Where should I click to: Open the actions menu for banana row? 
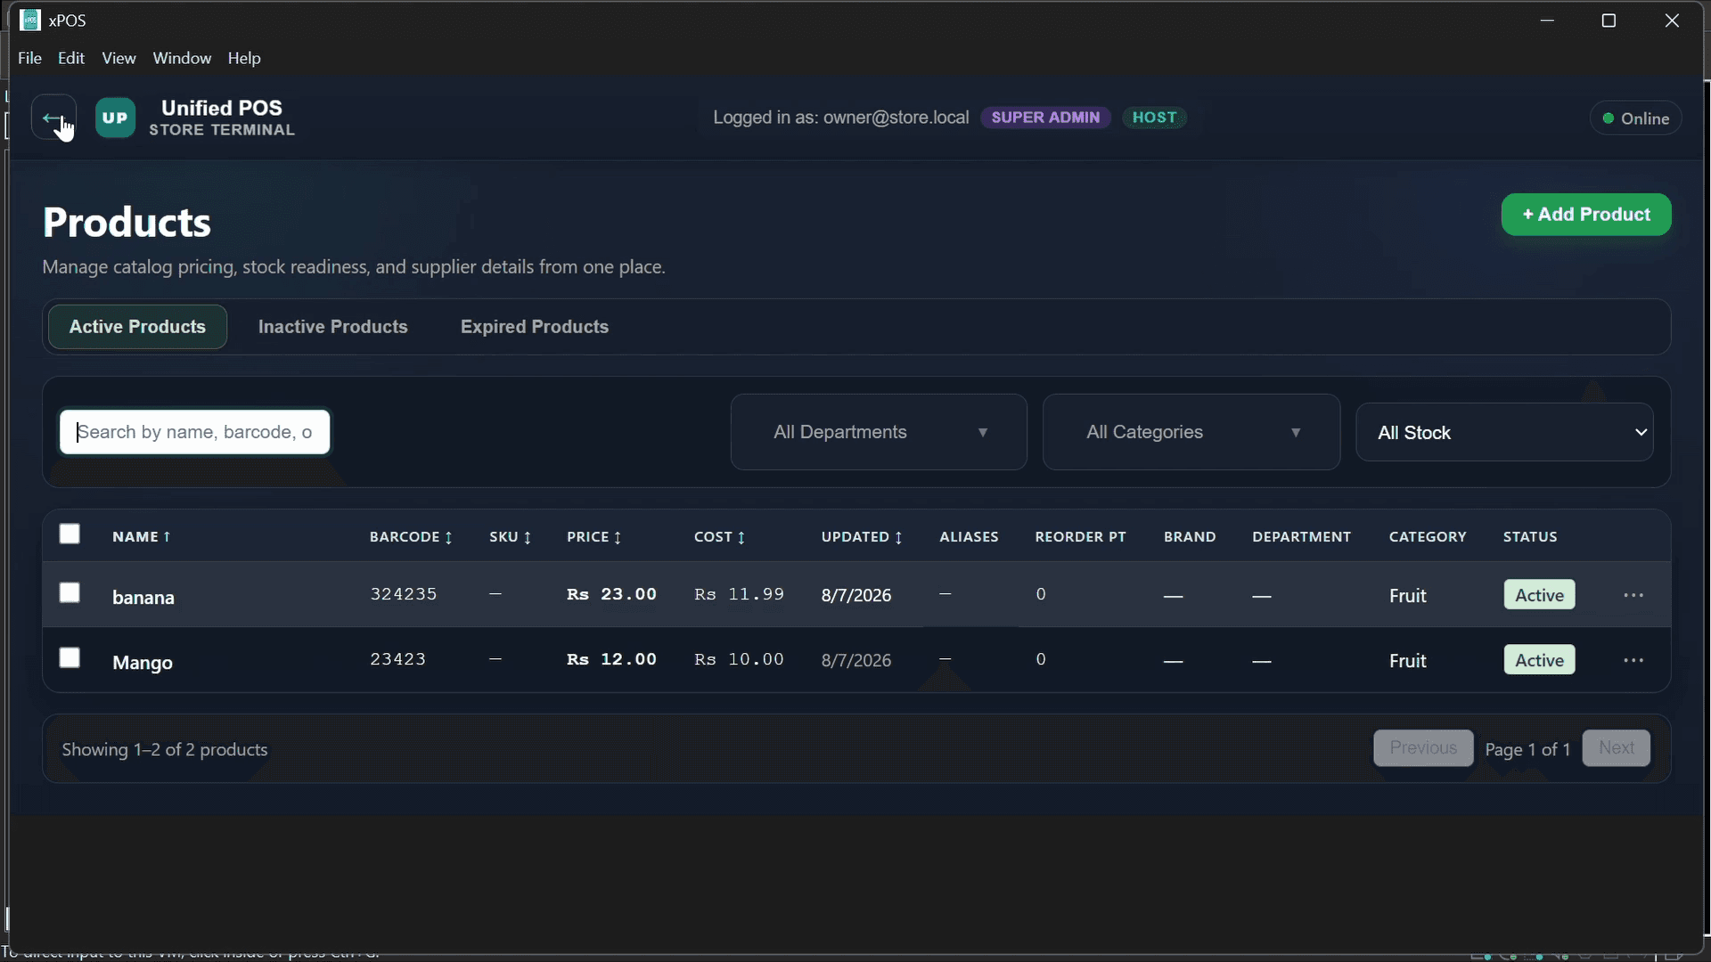pyautogui.click(x=1633, y=595)
